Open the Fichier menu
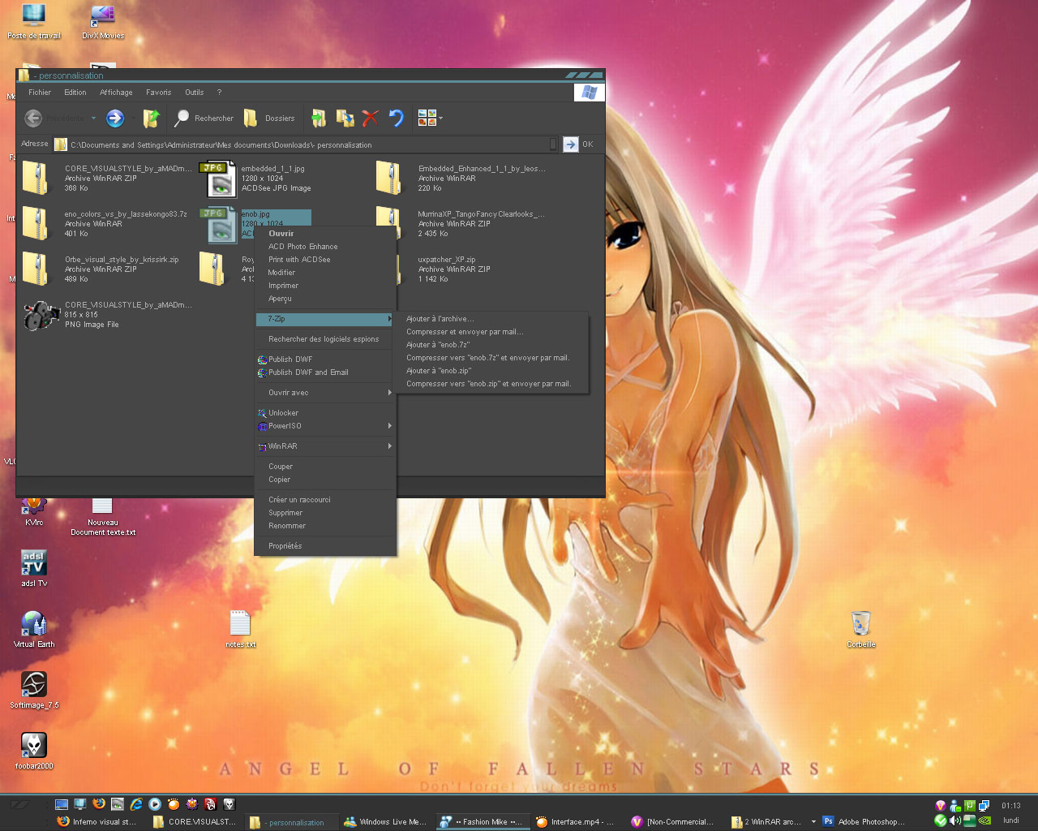The image size is (1038, 831). (x=40, y=93)
